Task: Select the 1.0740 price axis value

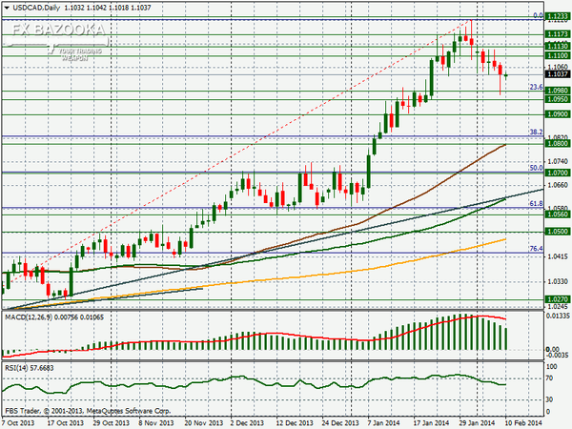Action: pyautogui.click(x=558, y=161)
